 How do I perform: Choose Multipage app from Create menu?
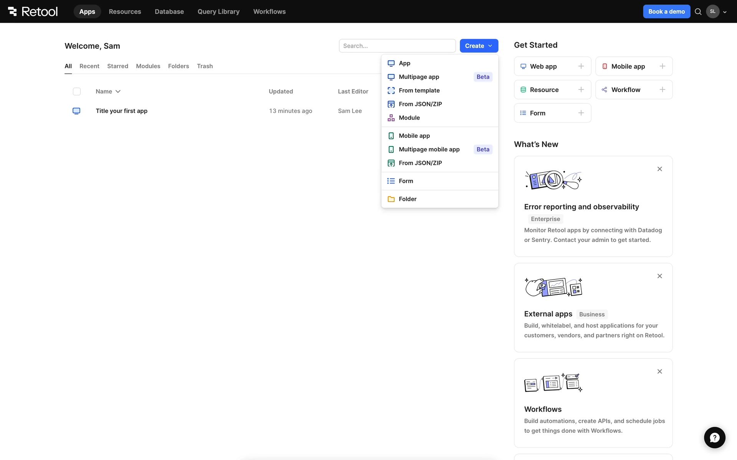pyautogui.click(x=440, y=77)
